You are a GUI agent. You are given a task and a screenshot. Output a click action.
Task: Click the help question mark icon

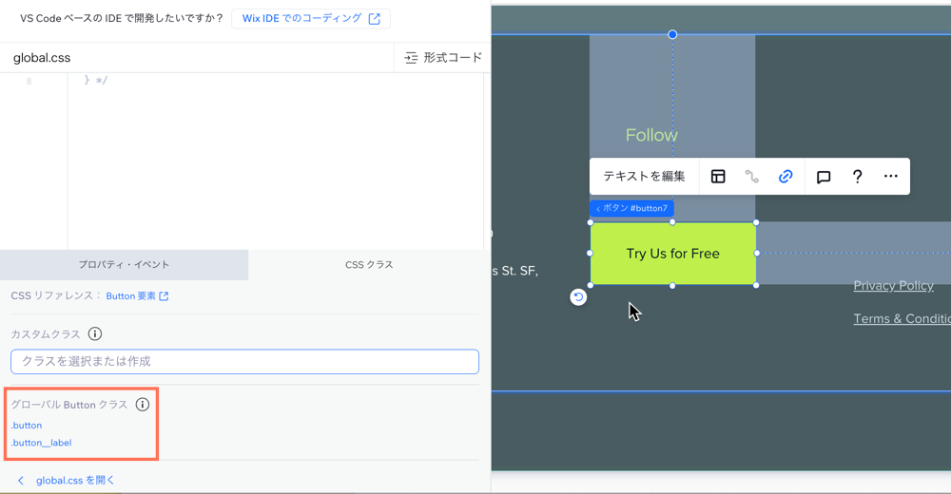click(x=857, y=177)
